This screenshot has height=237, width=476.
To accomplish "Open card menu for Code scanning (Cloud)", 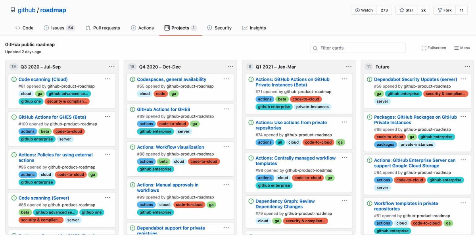I will 107,79.
